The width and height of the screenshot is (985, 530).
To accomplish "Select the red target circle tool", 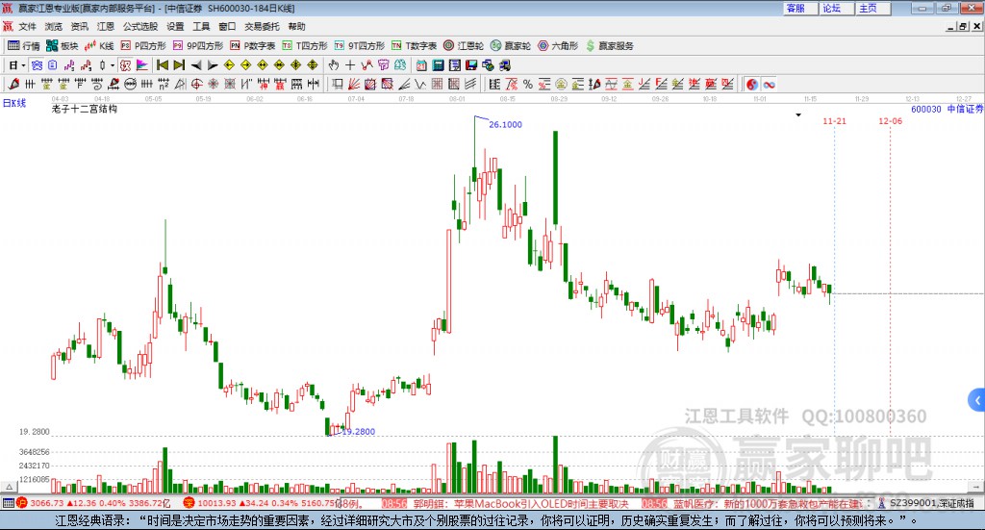I will pyautogui.click(x=196, y=84).
